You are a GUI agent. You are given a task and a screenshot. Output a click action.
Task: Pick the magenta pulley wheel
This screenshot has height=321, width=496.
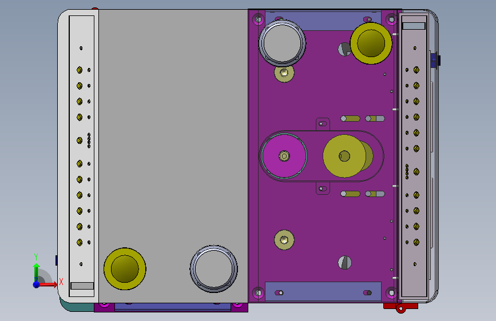[284, 156]
